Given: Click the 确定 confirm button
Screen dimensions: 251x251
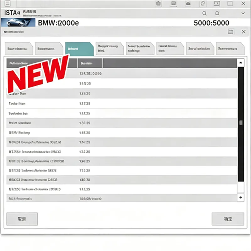Looking at the screenshot, I should point(228,219).
